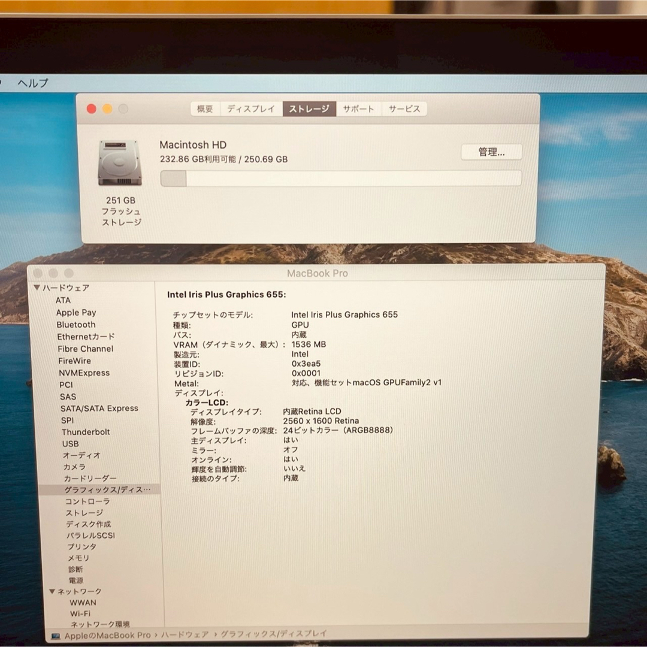Click the 装置ID value 0x3ea5
Image resolution: width=647 pixels, height=647 pixels.
pyautogui.click(x=306, y=364)
